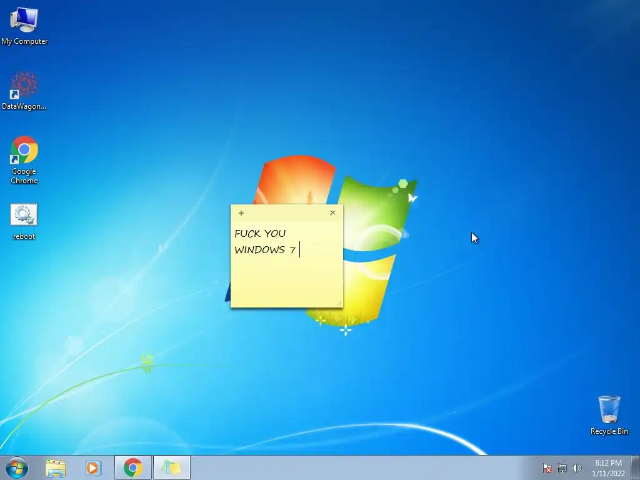Switch to Chrome in the taskbar

[x=133, y=467]
